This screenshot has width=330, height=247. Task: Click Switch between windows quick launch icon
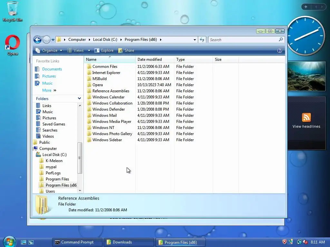click(x=31, y=242)
